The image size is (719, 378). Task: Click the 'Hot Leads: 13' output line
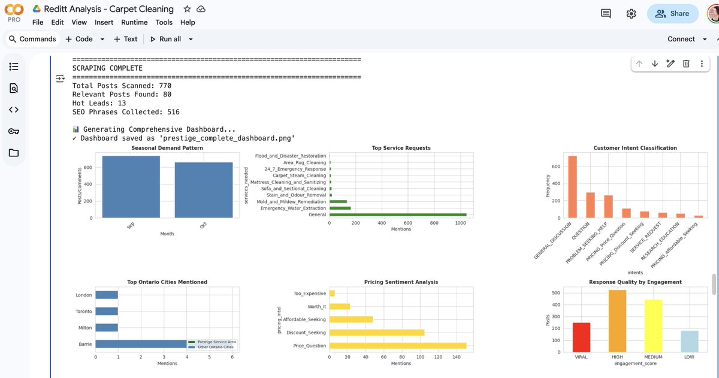tap(99, 103)
